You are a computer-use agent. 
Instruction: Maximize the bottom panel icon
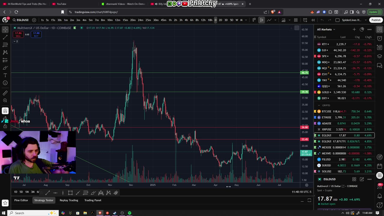click(x=309, y=200)
